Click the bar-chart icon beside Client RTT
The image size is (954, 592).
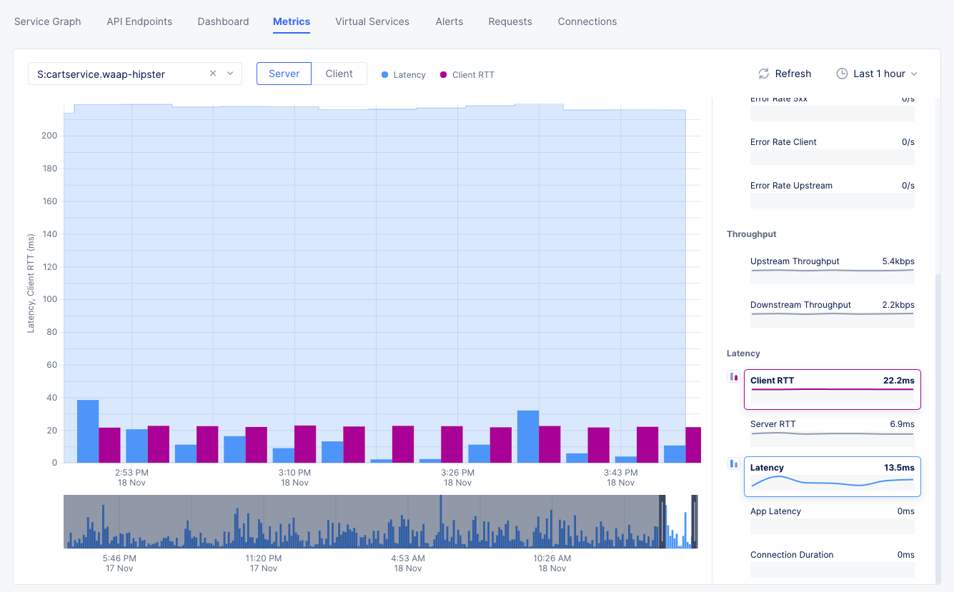coord(733,376)
